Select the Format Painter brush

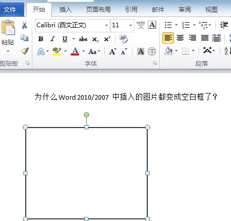pos(25,51)
